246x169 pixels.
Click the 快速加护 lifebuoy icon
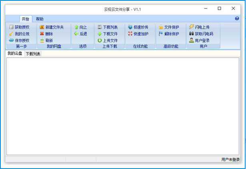pyautogui.click(x=130, y=34)
